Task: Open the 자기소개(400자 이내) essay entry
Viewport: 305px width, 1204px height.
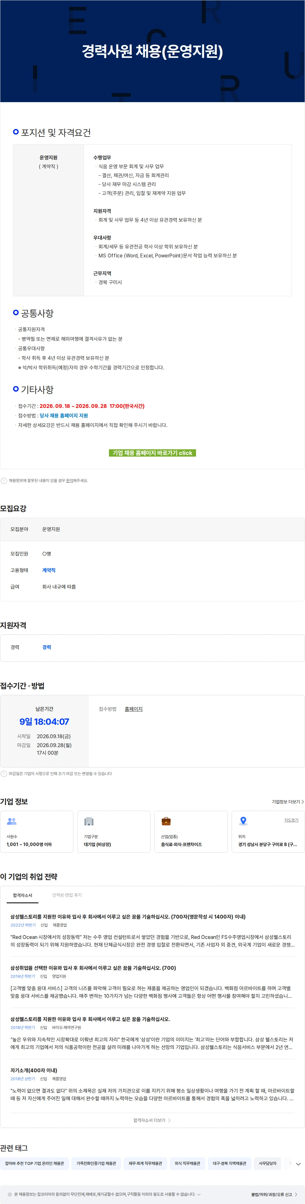Action: coord(152,1084)
